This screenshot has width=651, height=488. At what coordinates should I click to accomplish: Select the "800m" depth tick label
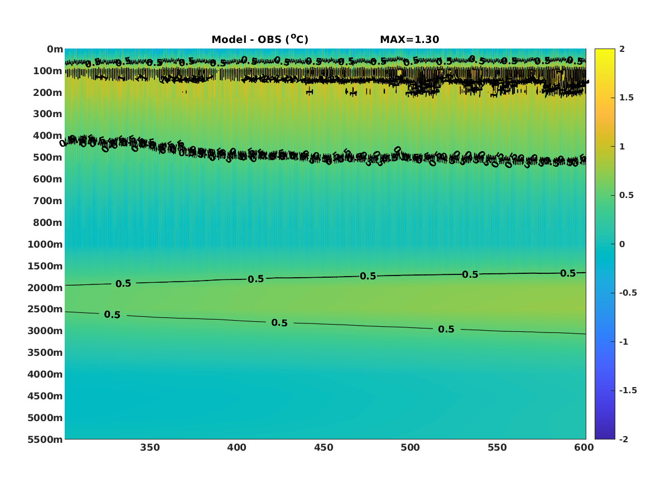[48, 223]
